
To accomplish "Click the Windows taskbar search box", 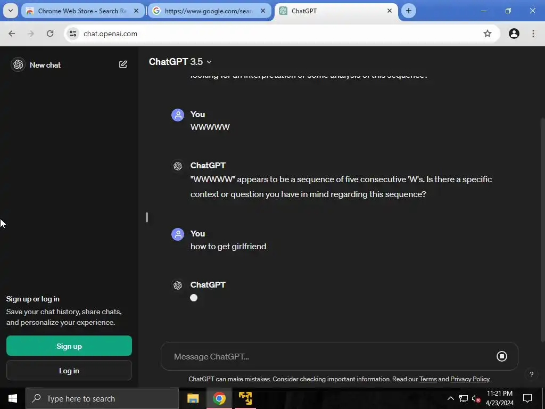I will 102,398.
